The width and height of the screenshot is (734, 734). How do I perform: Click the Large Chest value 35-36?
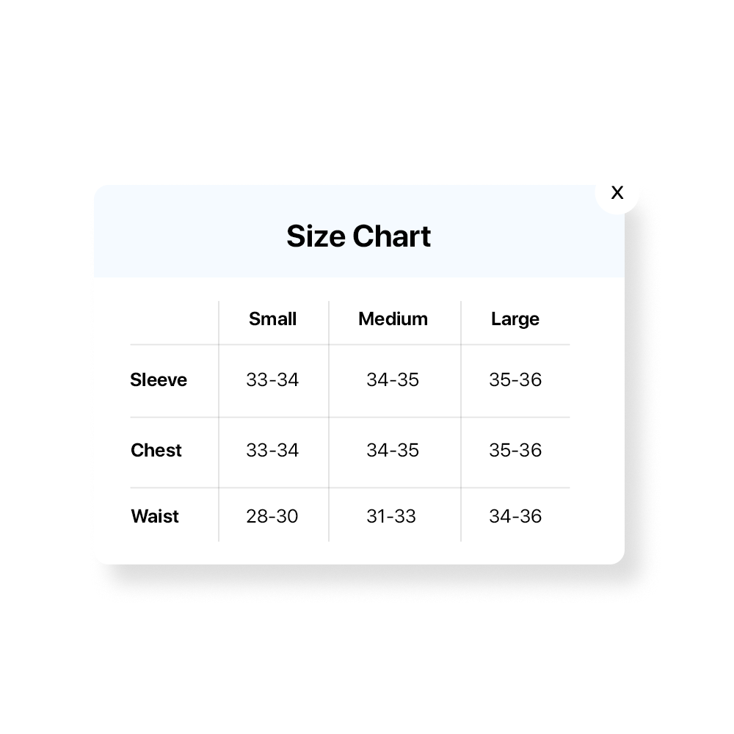click(x=515, y=450)
